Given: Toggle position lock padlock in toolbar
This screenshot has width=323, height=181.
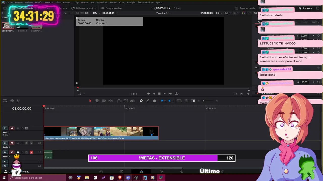Looking at the screenshot, I should 154,101.
